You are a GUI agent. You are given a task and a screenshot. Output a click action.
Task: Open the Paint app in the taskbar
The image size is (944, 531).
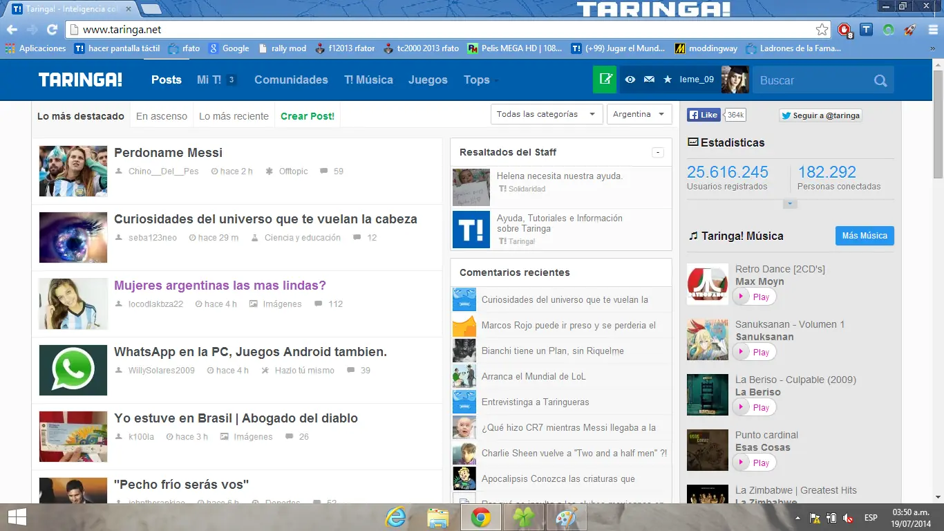567,516
